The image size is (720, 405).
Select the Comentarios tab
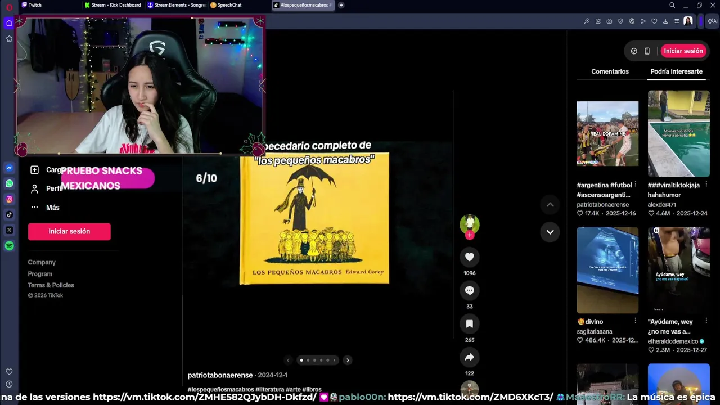(x=610, y=71)
